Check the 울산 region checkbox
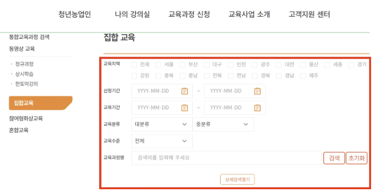380x195 pixels. 303,64
